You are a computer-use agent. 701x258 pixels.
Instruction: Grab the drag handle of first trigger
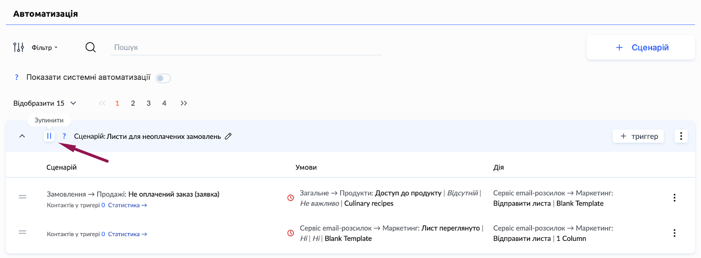click(22, 197)
